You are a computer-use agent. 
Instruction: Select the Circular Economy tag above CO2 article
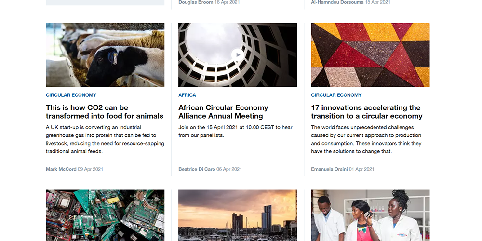(x=71, y=95)
